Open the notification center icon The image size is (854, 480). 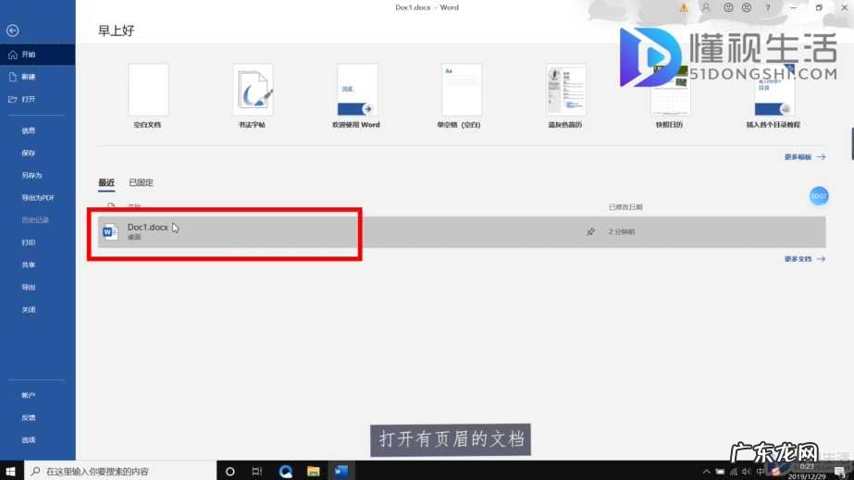click(x=841, y=472)
